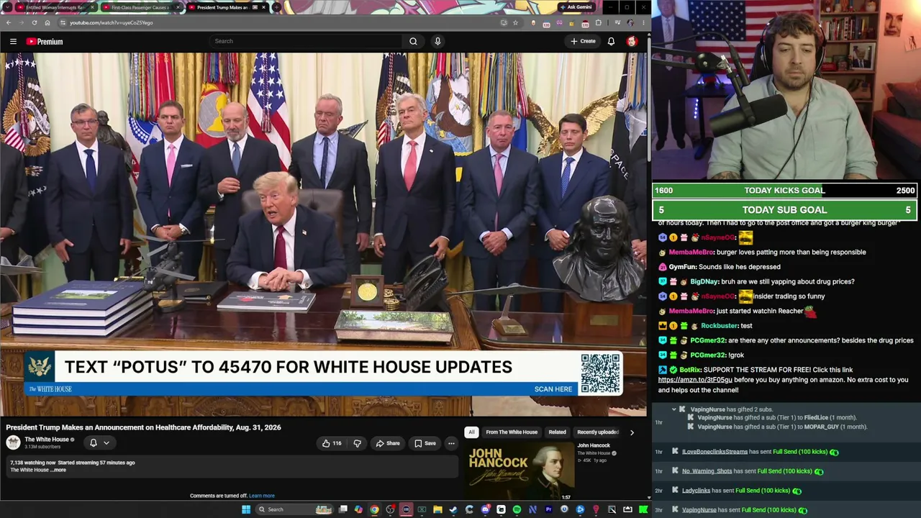
Task: Click Learn more about comments
Action: 261,496
